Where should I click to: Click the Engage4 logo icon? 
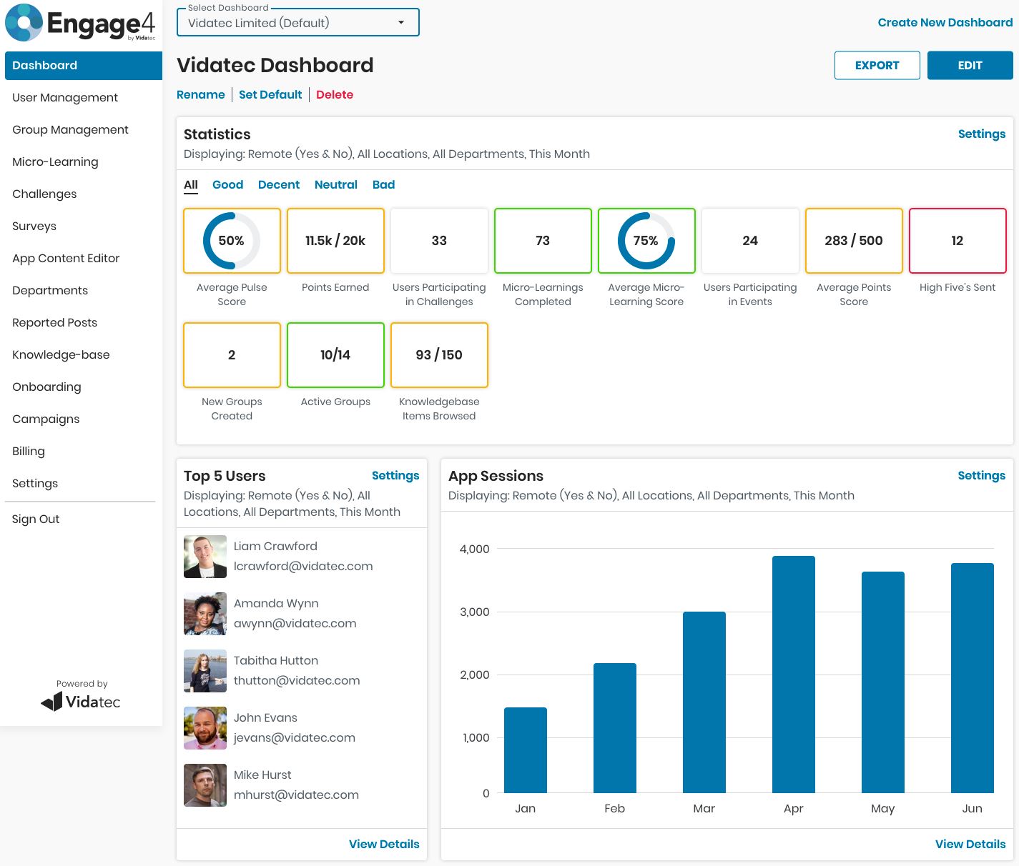pyautogui.click(x=25, y=23)
